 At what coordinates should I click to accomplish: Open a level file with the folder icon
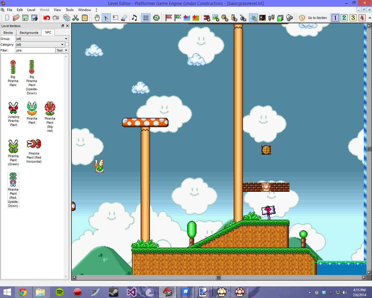point(16,18)
